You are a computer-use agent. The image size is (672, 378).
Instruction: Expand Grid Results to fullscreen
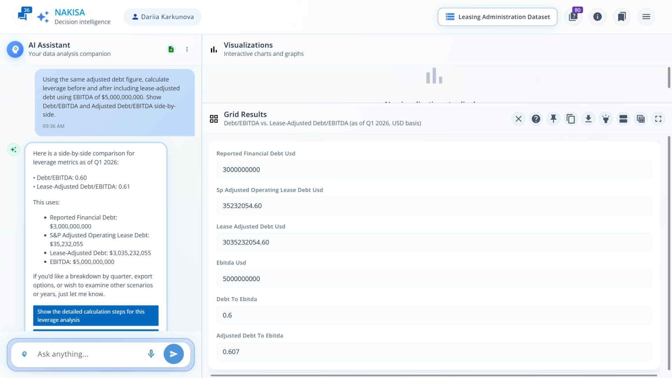[658, 119]
